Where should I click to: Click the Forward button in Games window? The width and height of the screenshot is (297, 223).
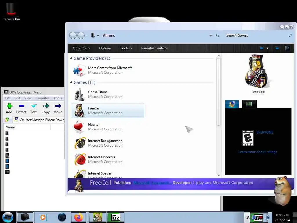click(81, 35)
